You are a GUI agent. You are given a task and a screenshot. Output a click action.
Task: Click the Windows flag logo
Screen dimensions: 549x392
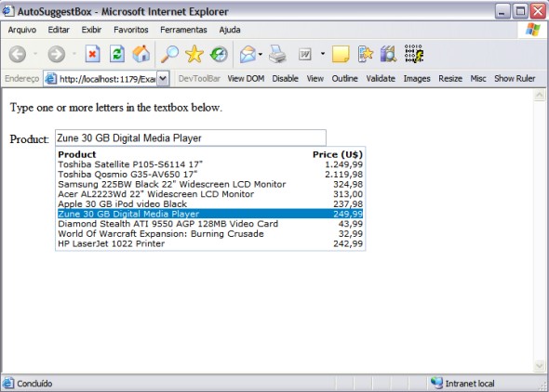(532, 30)
